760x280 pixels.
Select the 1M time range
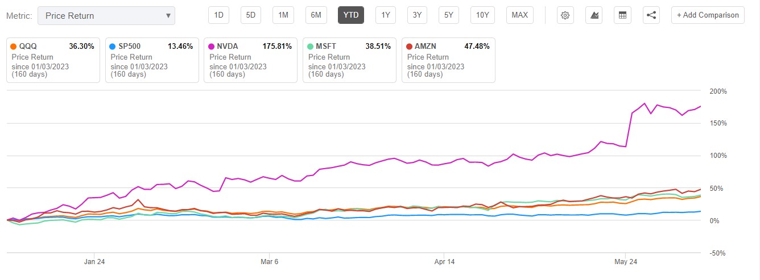pos(283,15)
